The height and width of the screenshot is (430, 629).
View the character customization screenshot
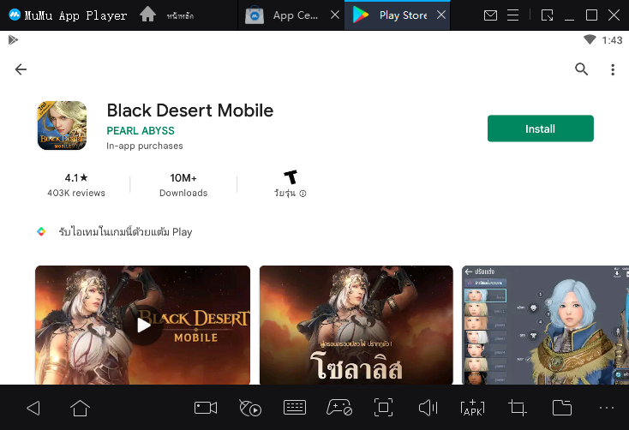[x=545, y=325]
